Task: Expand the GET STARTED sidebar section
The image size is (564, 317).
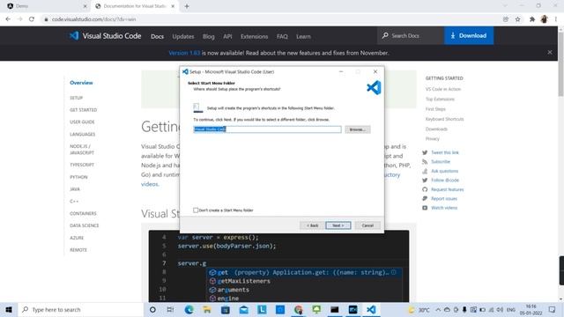Action: coord(84,110)
